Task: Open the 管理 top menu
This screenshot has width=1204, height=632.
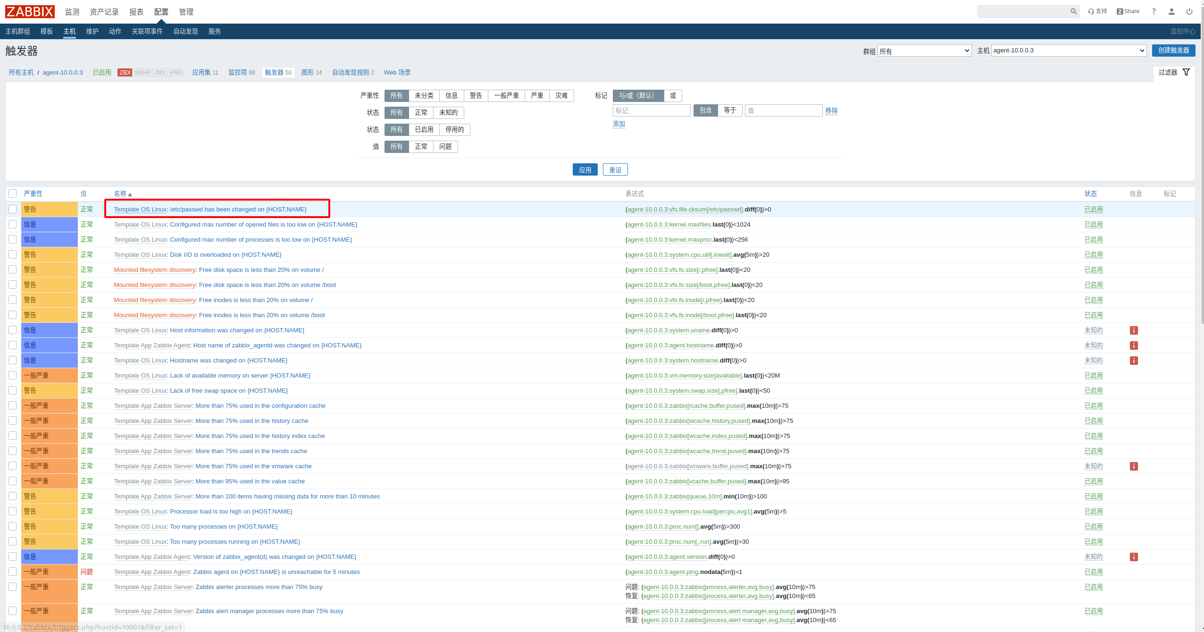Action: click(186, 12)
